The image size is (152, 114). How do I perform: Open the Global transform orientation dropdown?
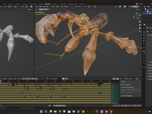point(79,7)
